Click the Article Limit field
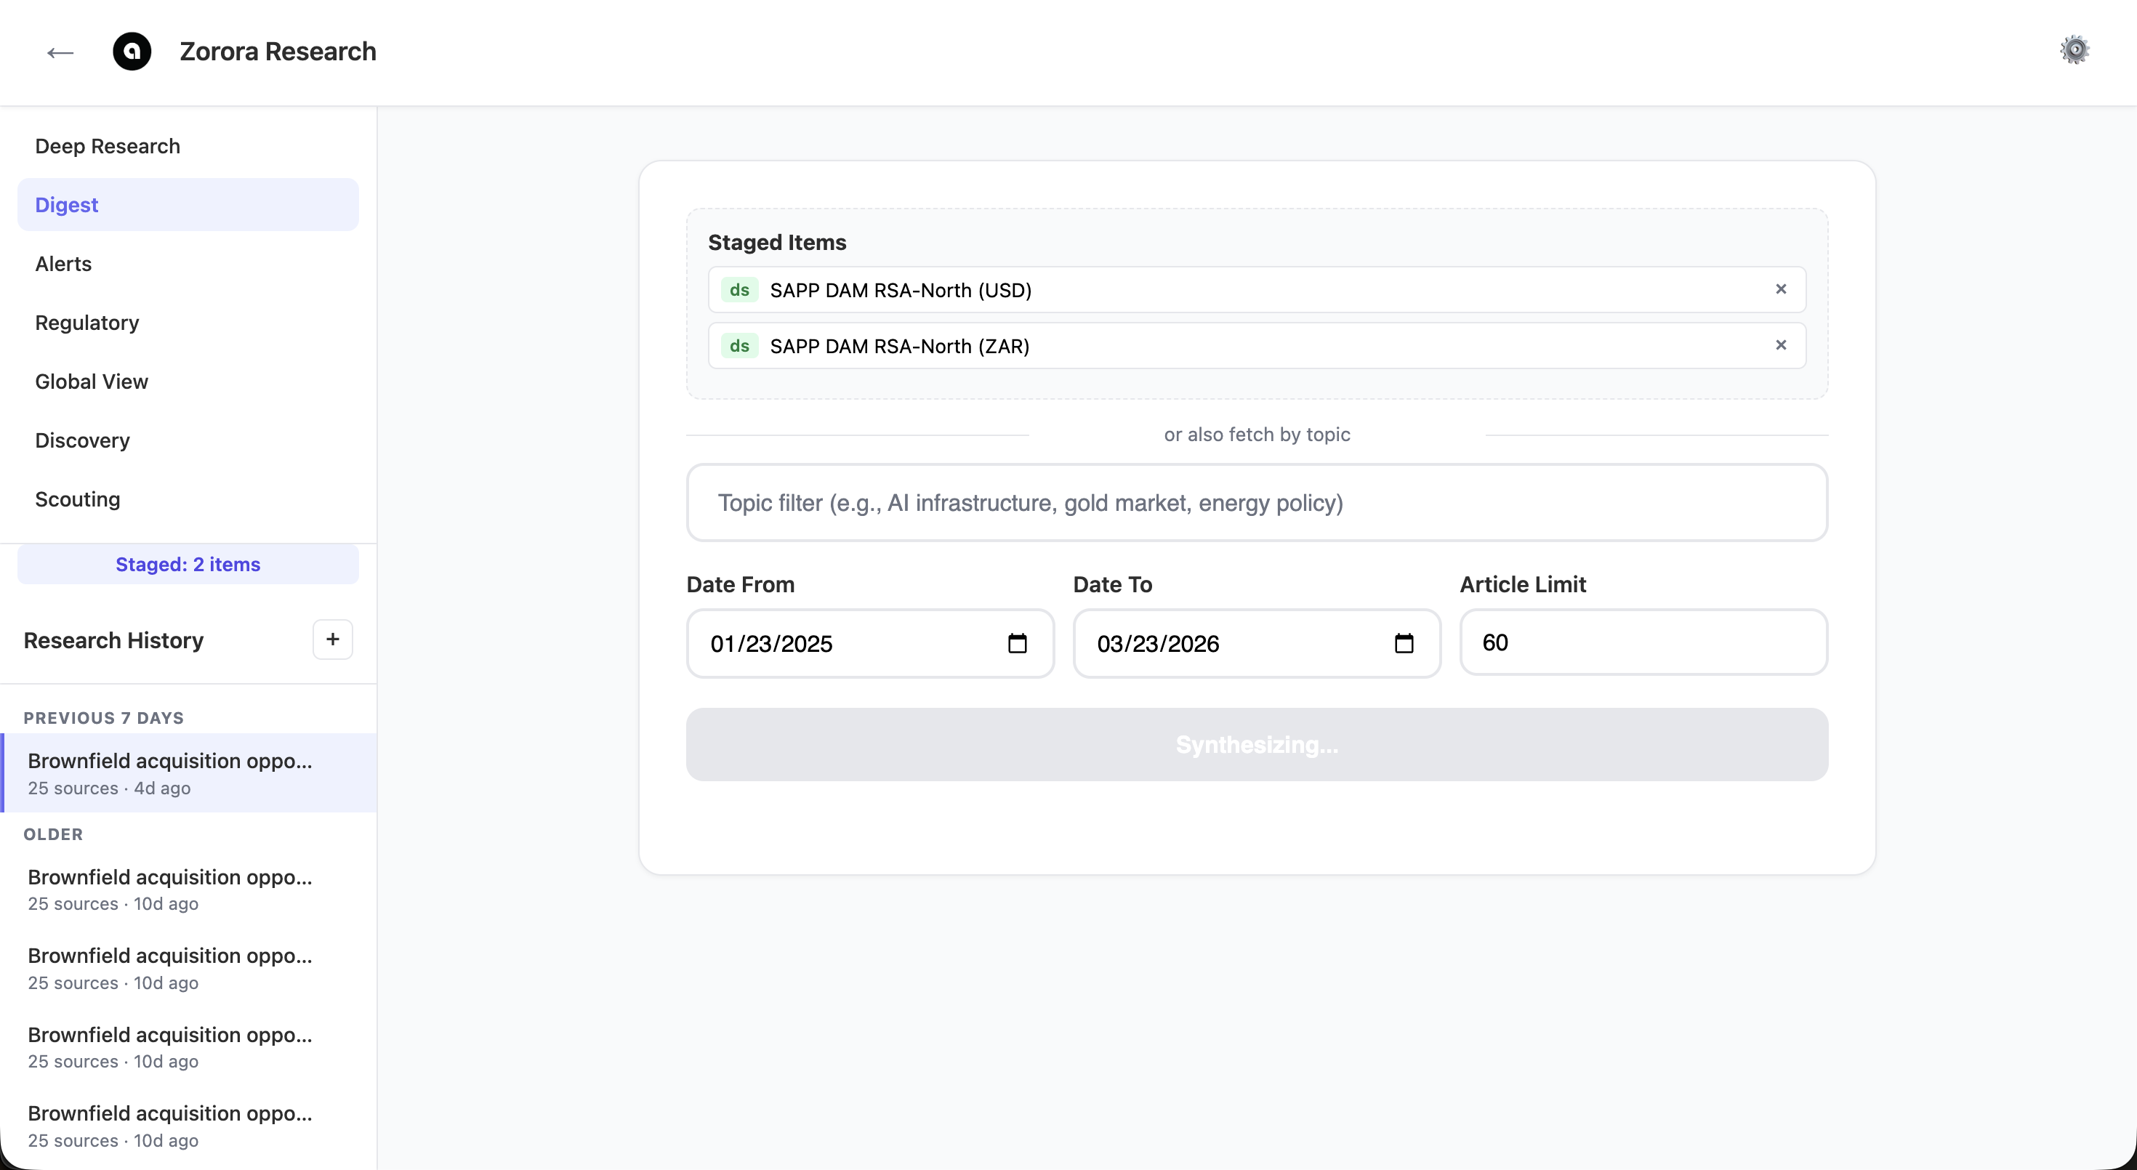The width and height of the screenshot is (2137, 1170). click(x=1643, y=642)
